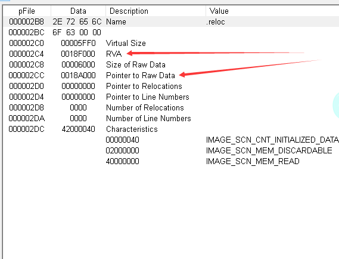
Task: Click the pFile column header
Action: coord(27,11)
